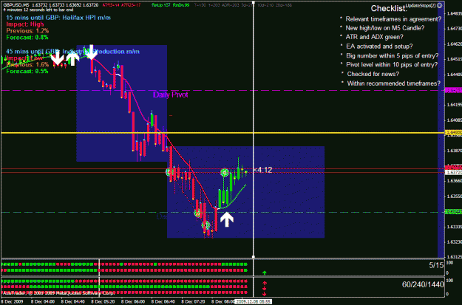The height and width of the screenshot is (305, 462).
Task: Click the lowest circle marker near the chart bottom
Action: pos(206,225)
